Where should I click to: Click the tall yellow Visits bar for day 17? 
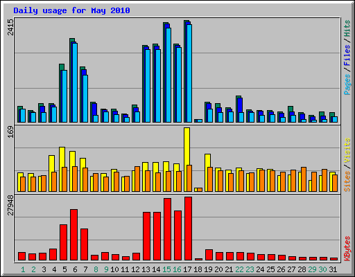(187, 146)
